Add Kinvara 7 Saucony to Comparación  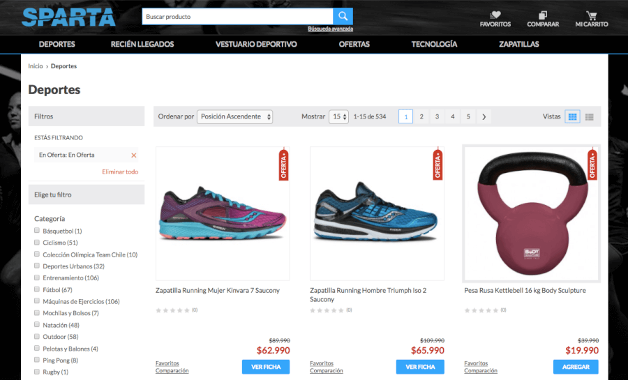click(x=172, y=371)
